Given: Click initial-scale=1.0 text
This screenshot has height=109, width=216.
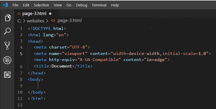Looking at the screenshot, I should click(184, 53).
